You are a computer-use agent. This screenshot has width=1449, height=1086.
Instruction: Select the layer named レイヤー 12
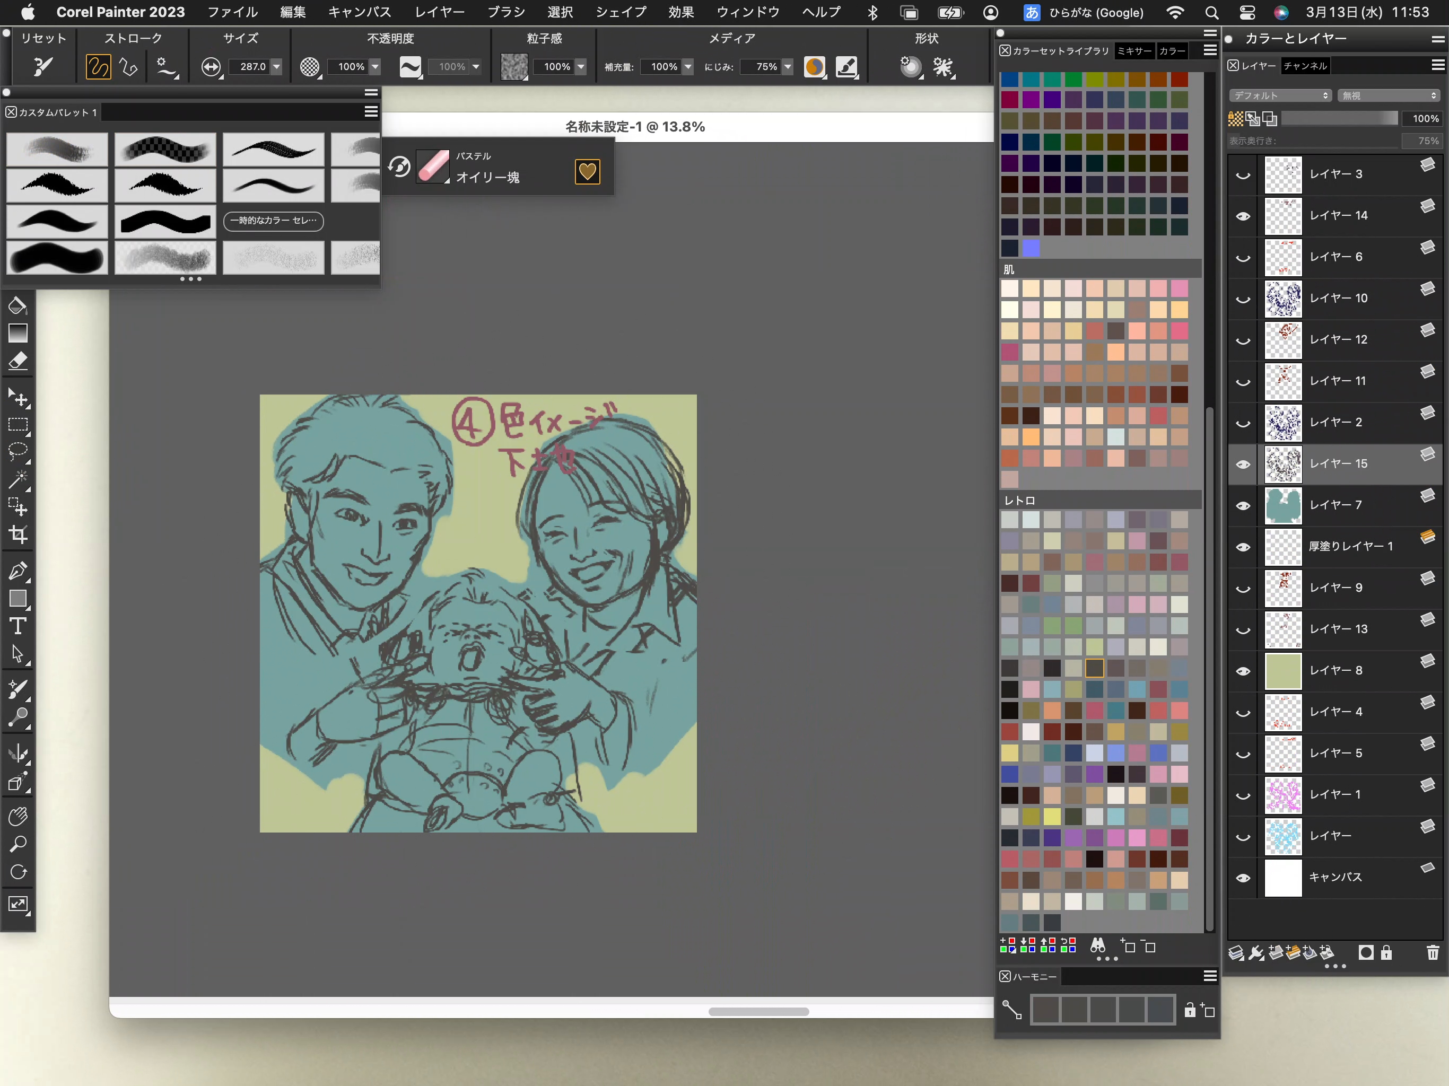(x=1334, y=339)
